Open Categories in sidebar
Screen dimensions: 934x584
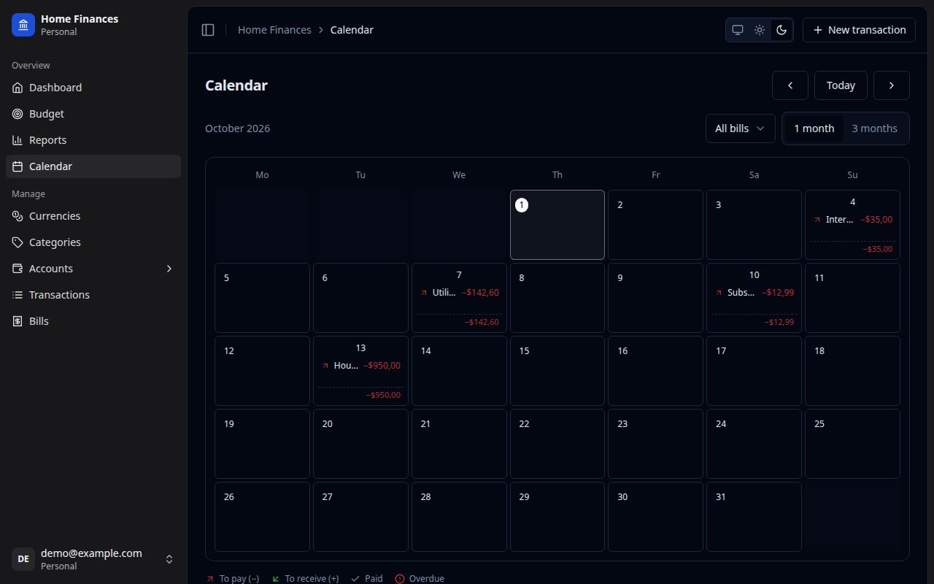93,242
